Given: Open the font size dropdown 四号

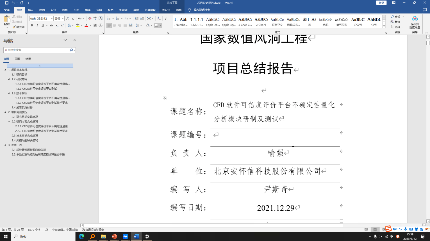Looking at the screenshot, I should [x=63, y=19].
